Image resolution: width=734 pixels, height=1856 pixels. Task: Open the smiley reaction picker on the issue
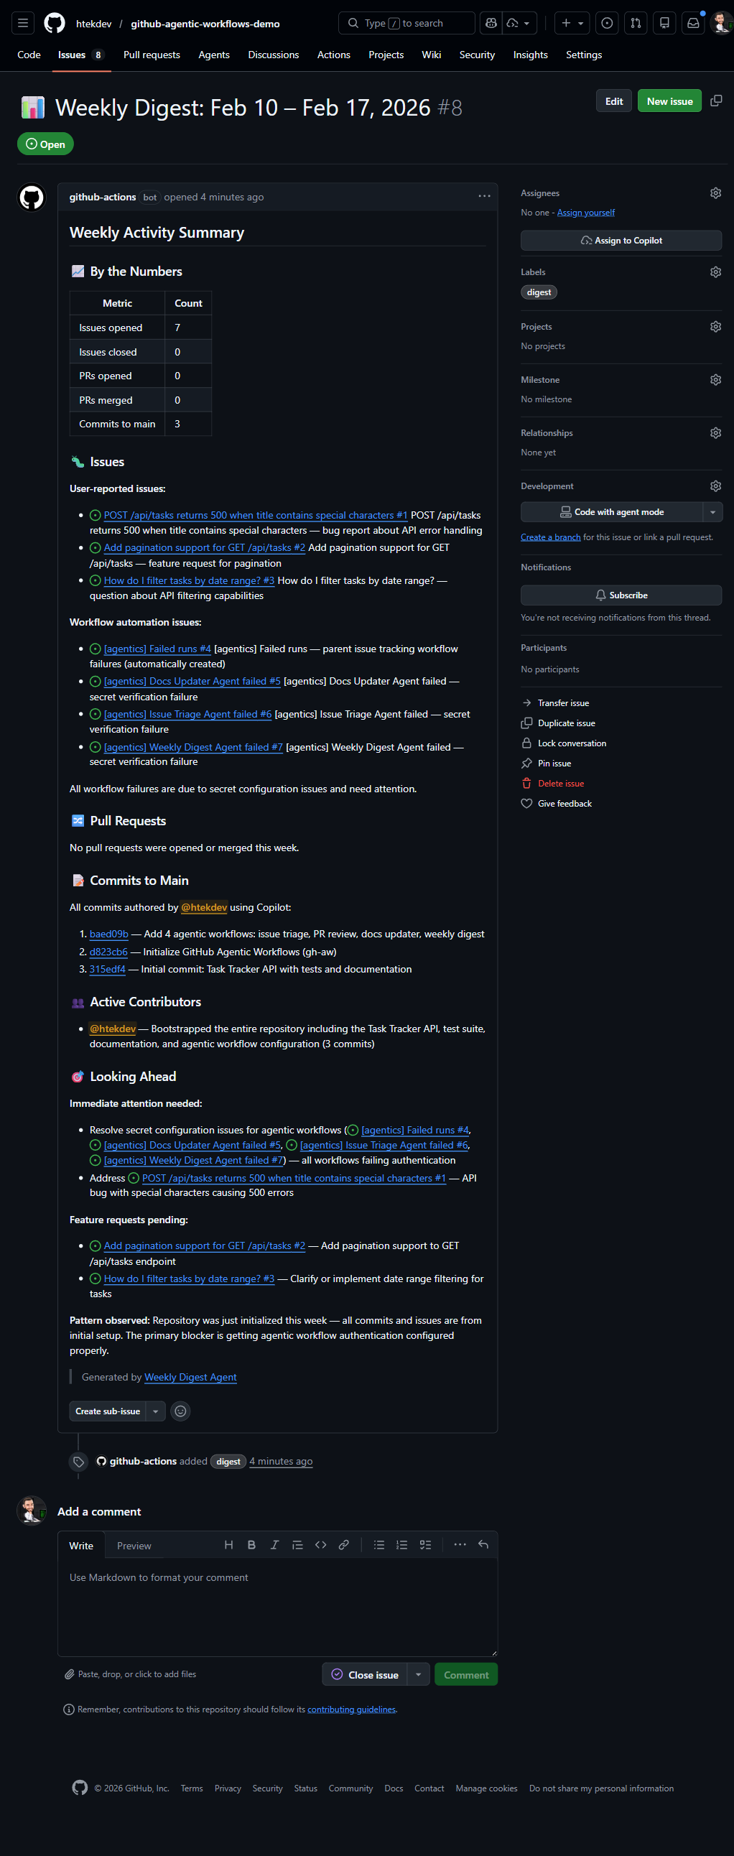(x=180, y=1411)
